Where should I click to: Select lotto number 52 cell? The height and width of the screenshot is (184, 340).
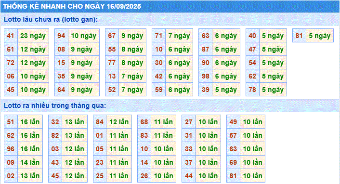pos(112,90)
